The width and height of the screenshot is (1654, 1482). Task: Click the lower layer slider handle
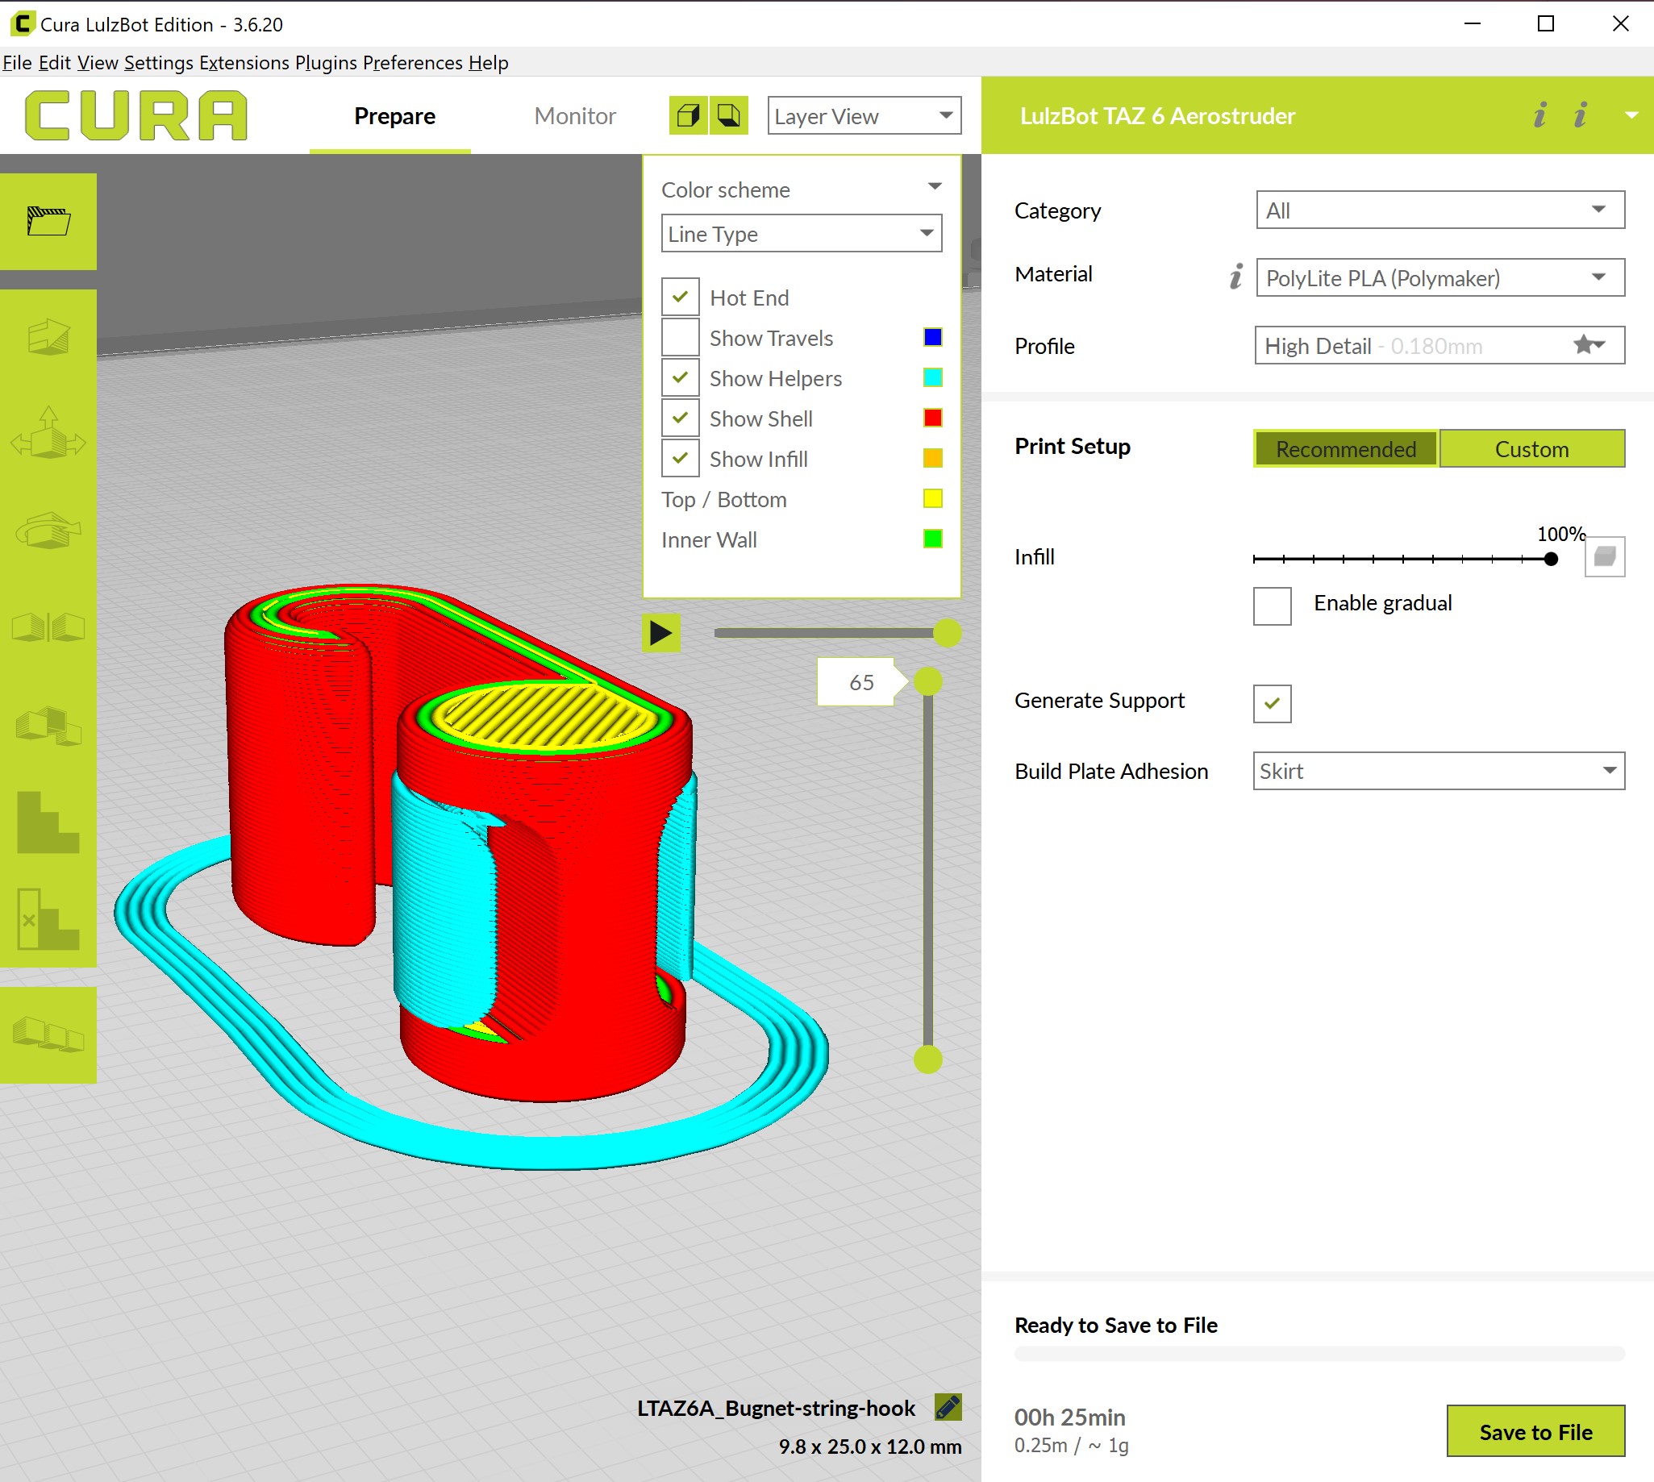[927, 1059]
